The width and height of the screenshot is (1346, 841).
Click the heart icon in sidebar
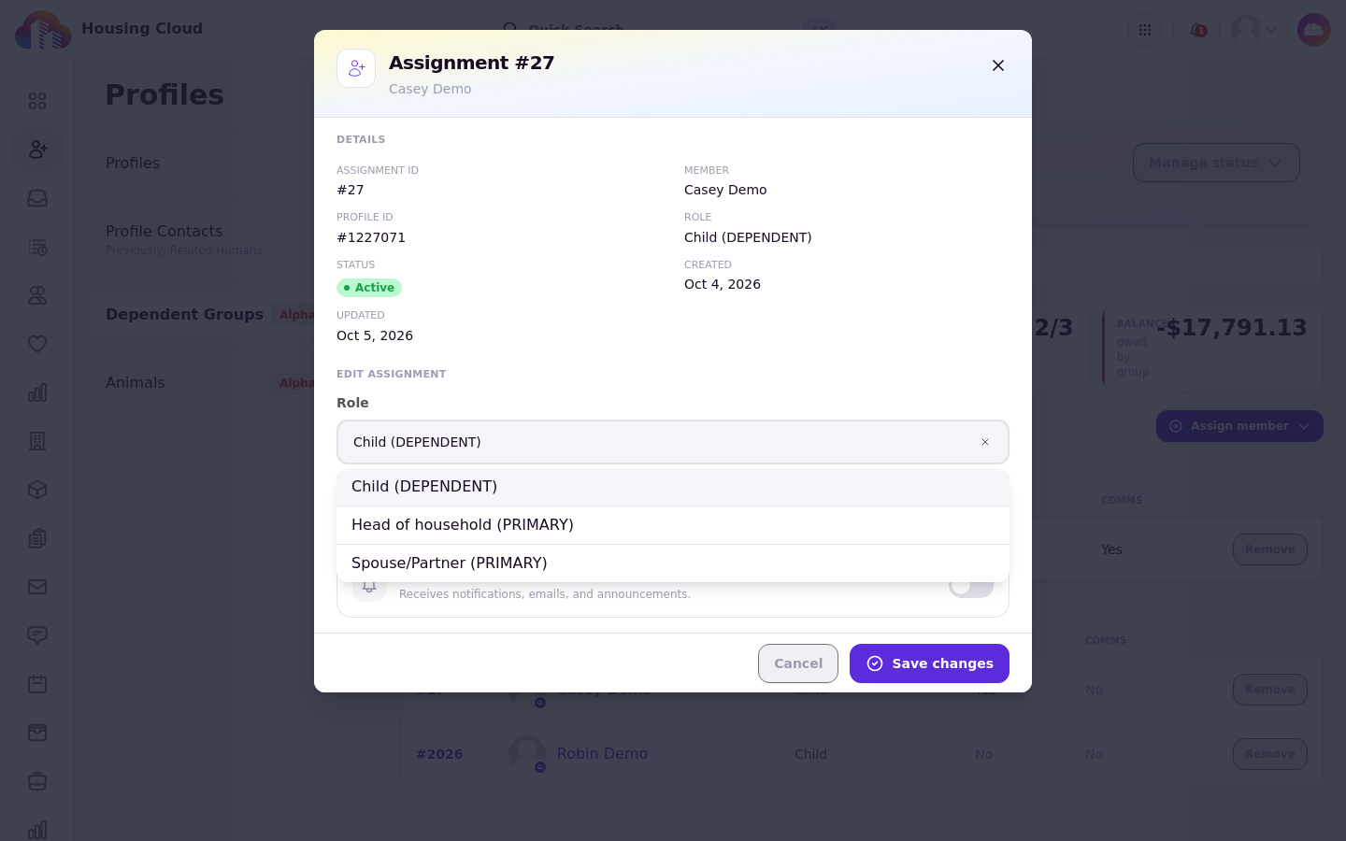tap(37, 344)
